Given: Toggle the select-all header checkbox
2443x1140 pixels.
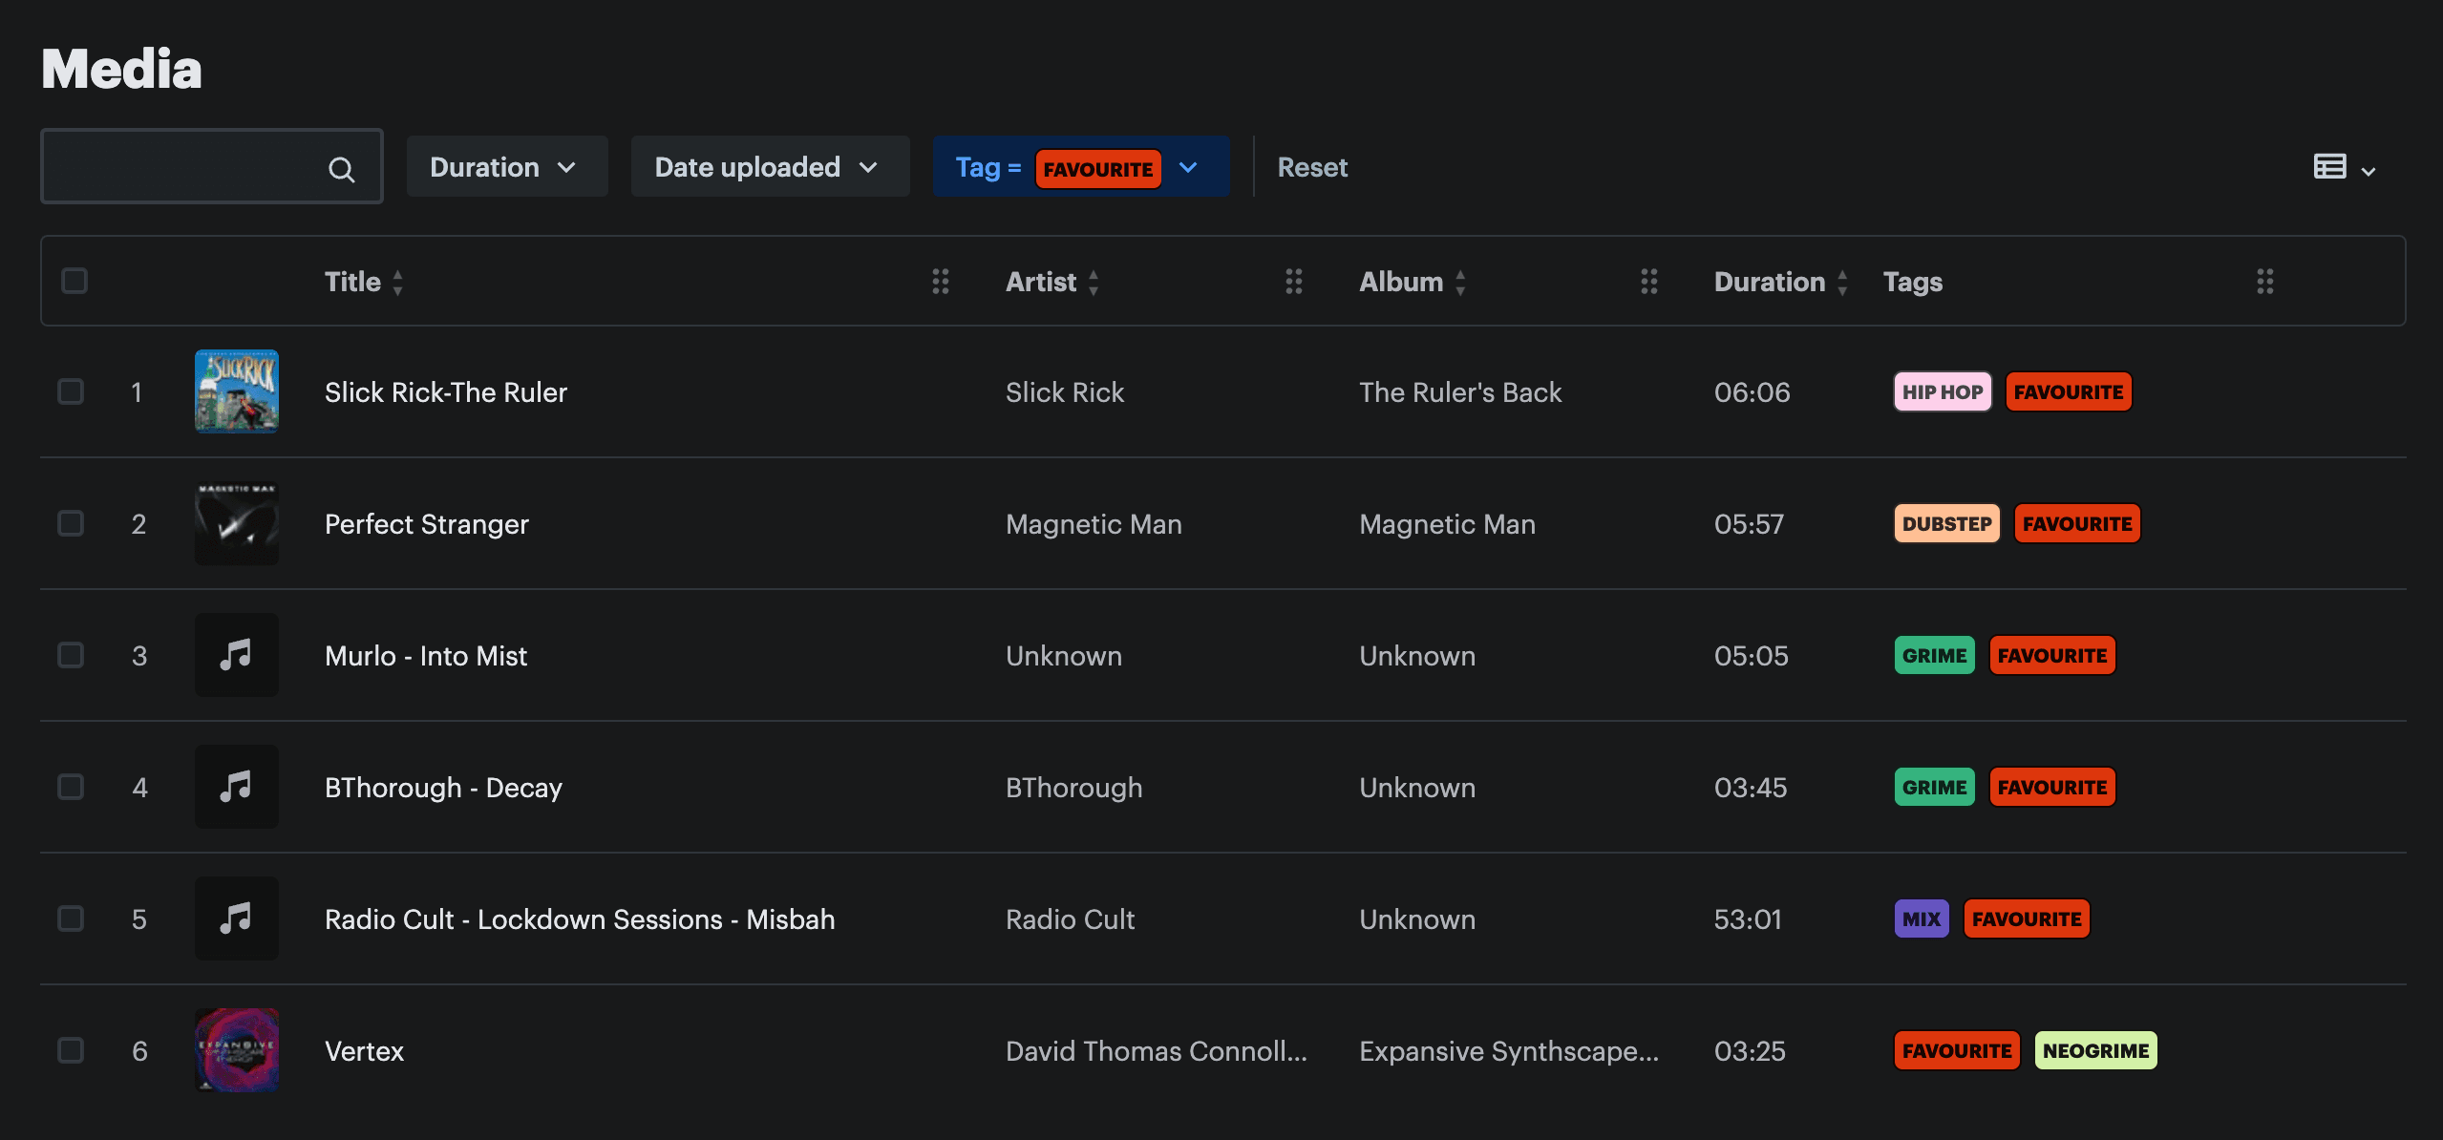Looking at the screenshot, I should (x=74, y=281).
